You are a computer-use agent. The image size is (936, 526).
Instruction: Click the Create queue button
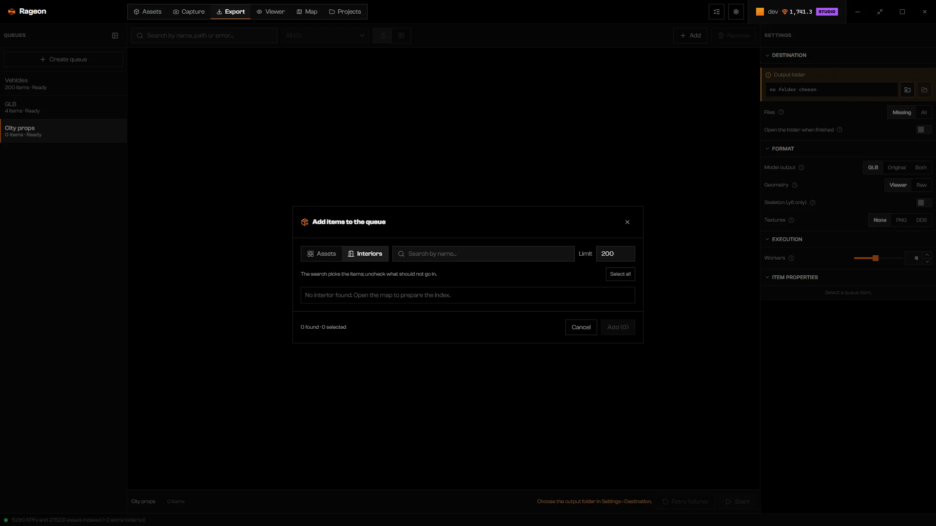click(63, 59)
